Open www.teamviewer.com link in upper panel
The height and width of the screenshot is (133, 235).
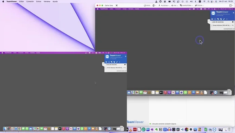(x=229, y=29)
